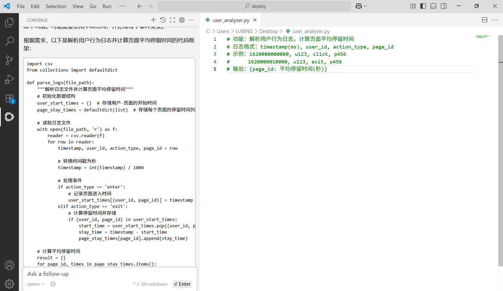Click the line 5 output comment
503x291 pixels.
pos(277,69)
